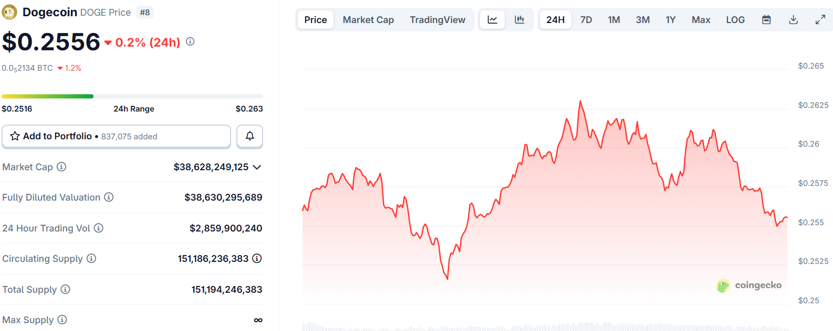Click the info icon beside Market Cap
Screen dimensions: 833x331
pyautogui.click(x=61, y=167)
